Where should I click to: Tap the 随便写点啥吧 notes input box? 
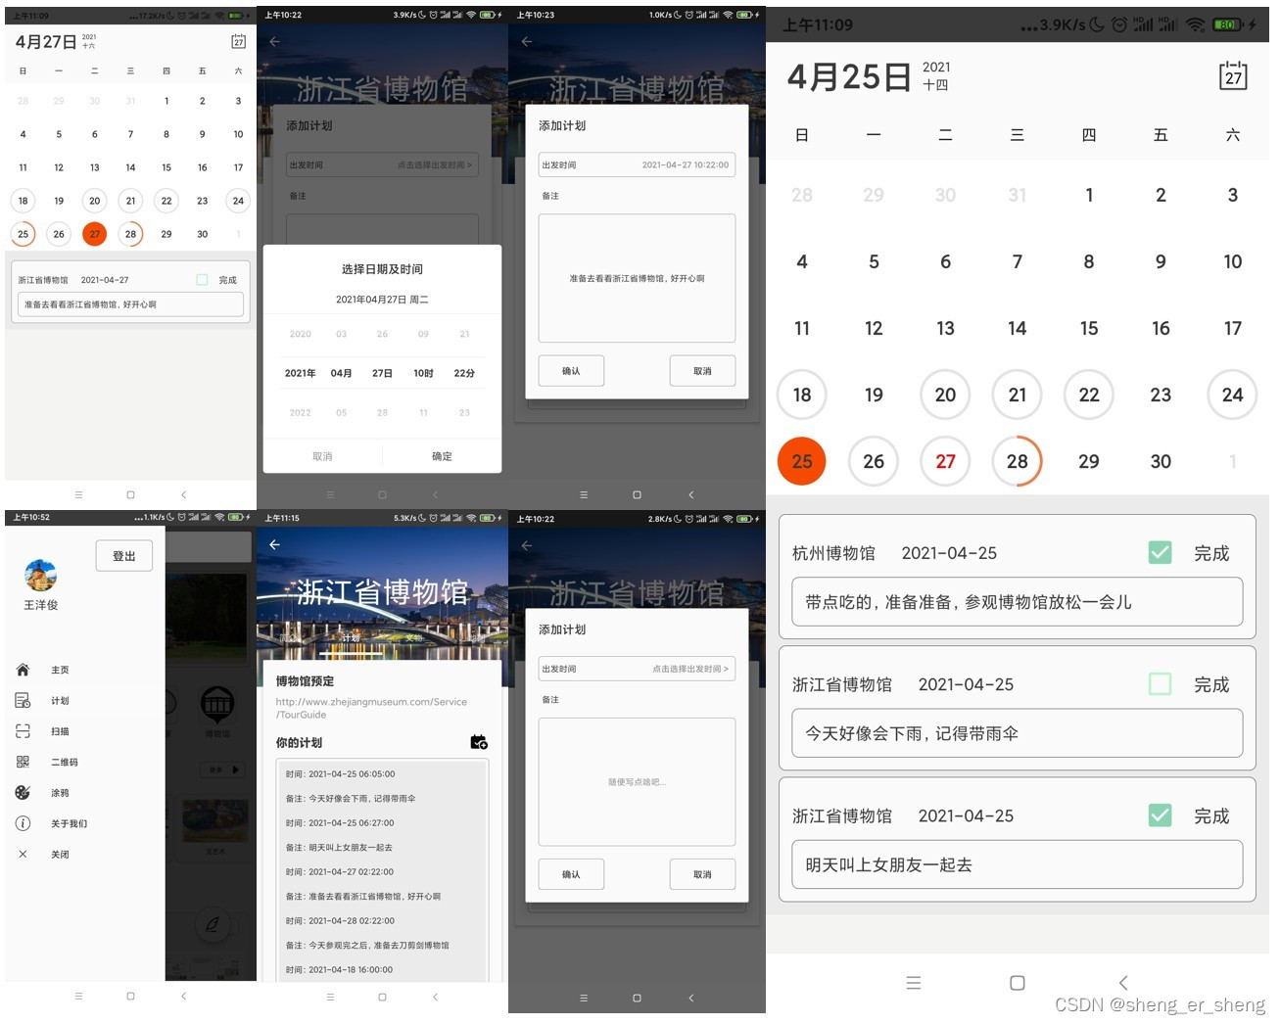[x=637, y=782]
